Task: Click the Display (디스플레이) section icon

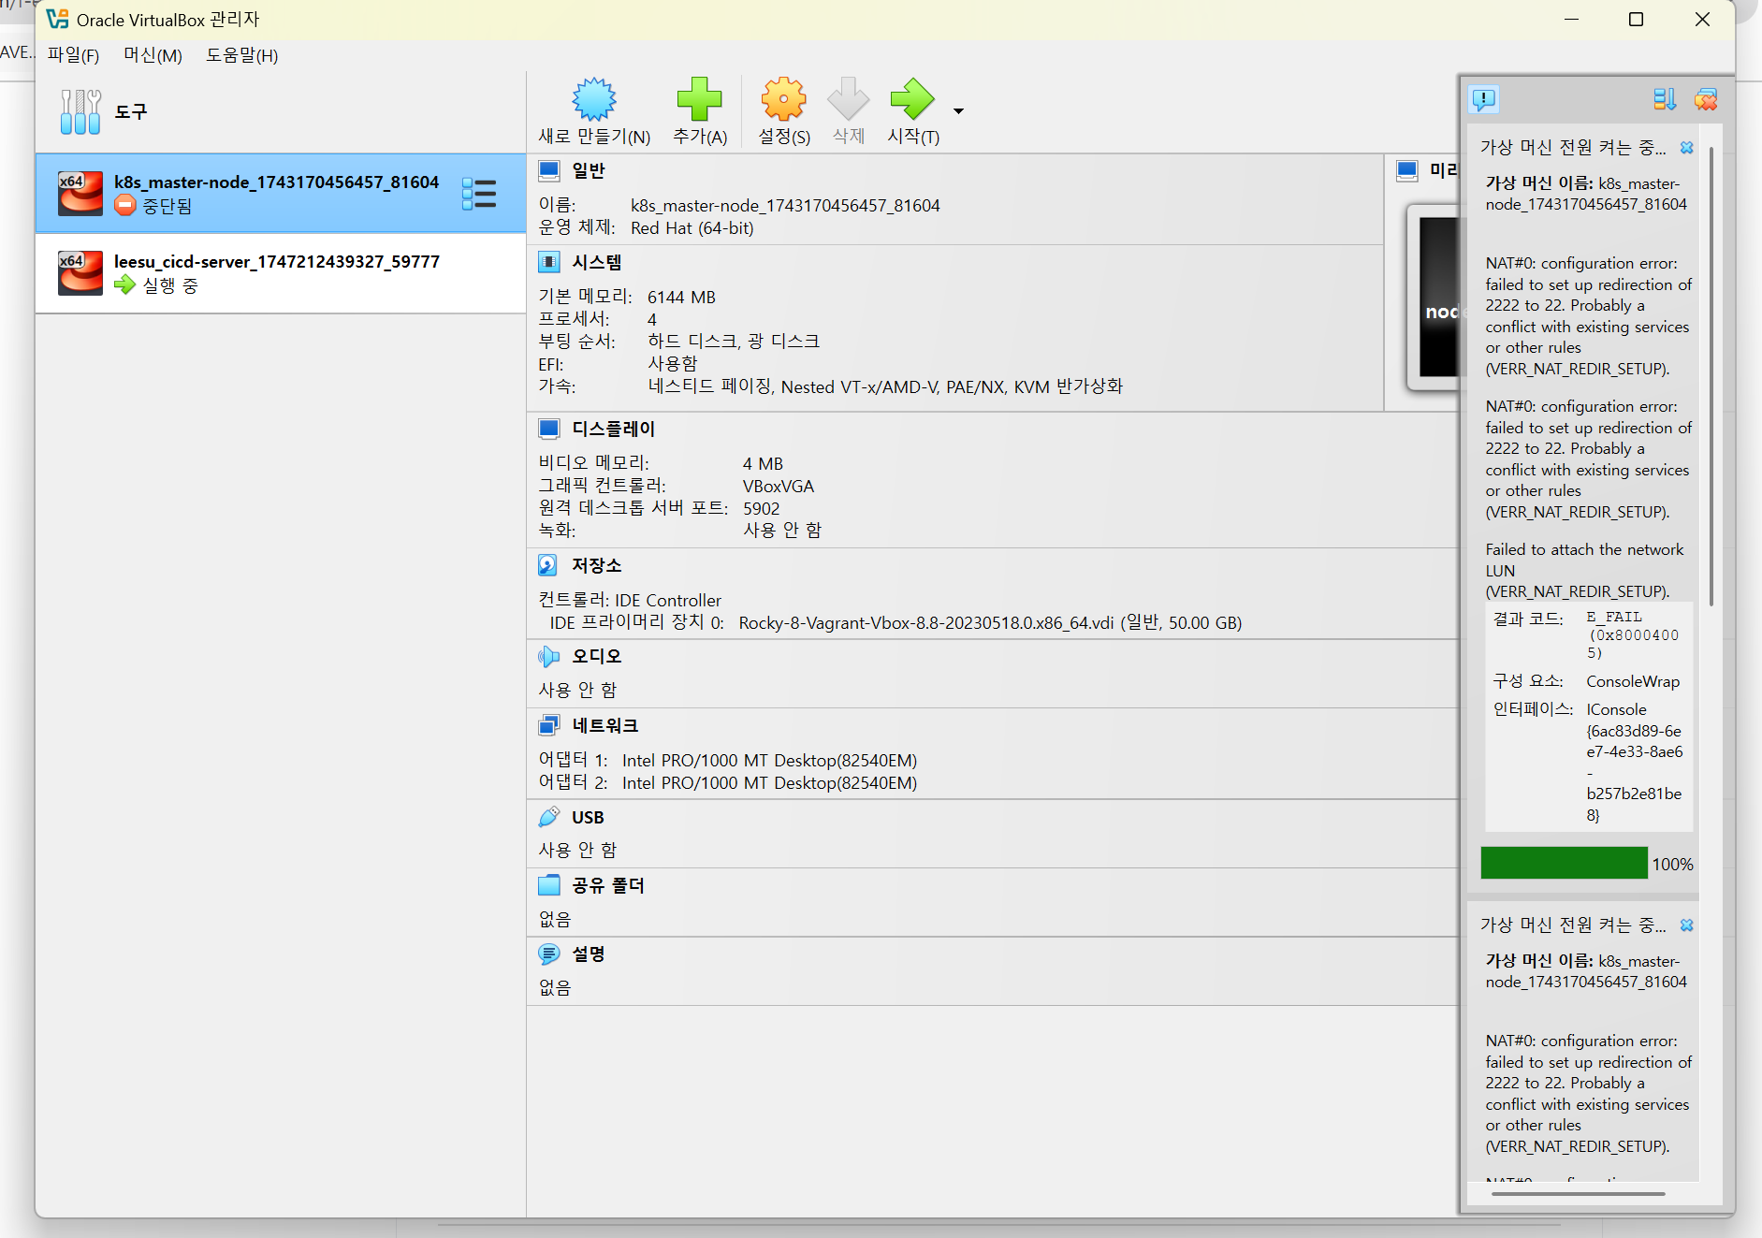Action: (x=549, y=429)
